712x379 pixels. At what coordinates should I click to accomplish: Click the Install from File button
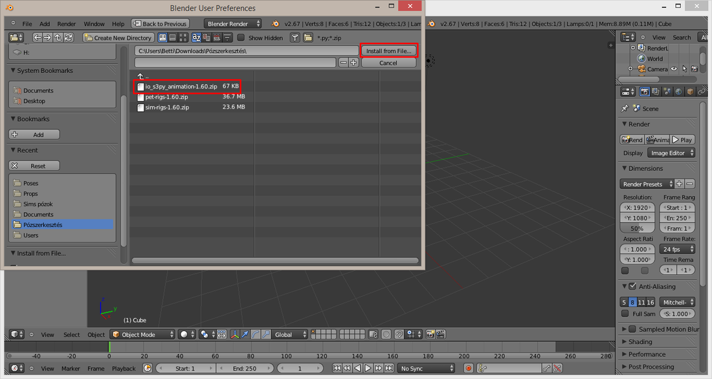[389, 51]
